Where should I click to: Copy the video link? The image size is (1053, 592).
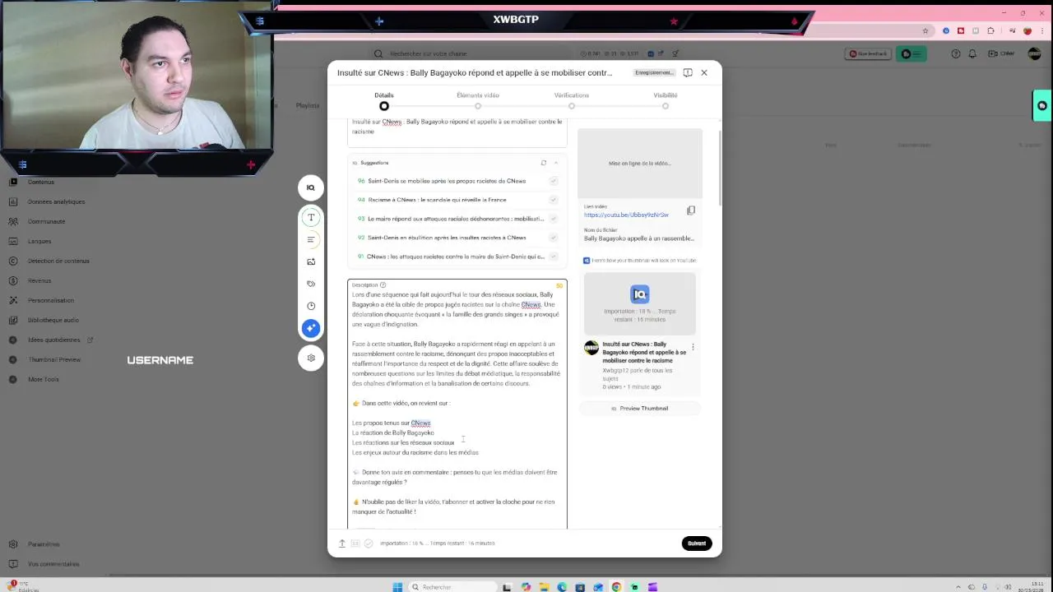click(x=691, y=210)
